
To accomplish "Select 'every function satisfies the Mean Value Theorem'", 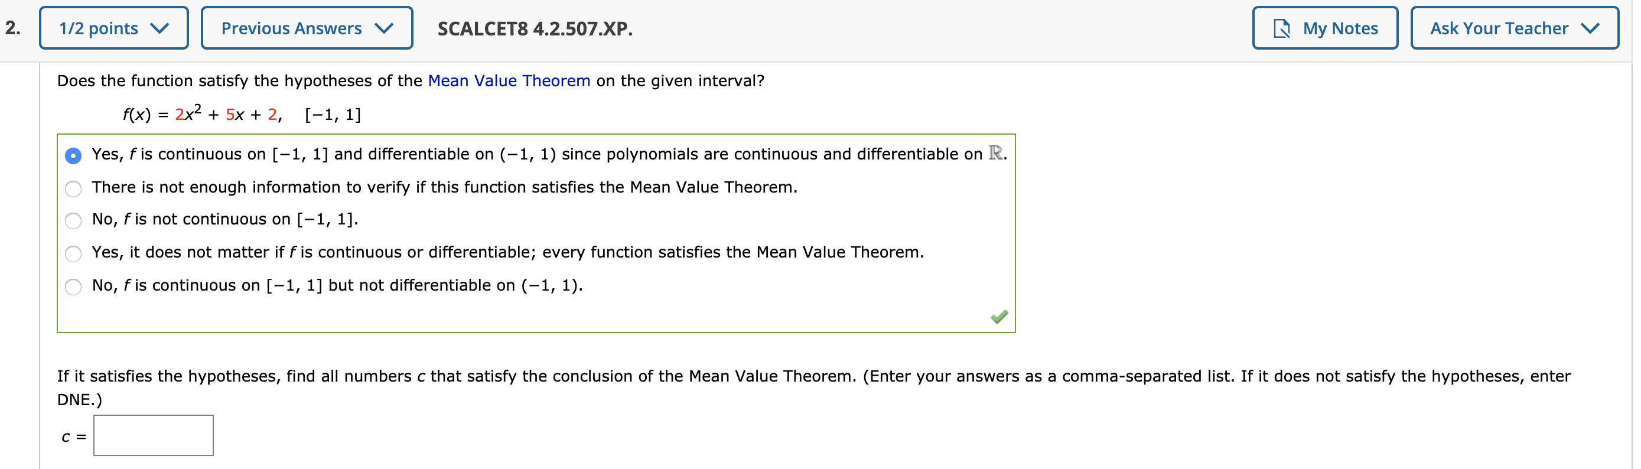I will 73,253.
